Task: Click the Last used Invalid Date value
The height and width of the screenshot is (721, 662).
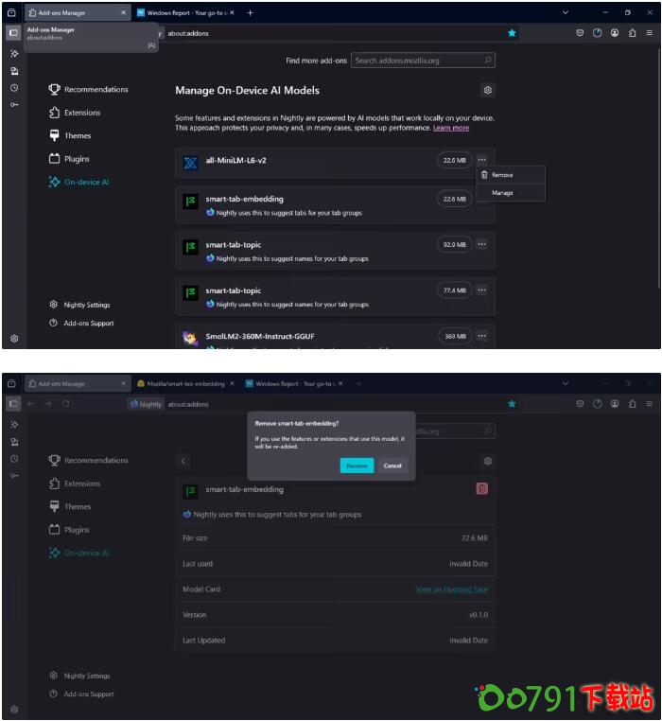Action: pyautogui.click(x=468, y=564)
